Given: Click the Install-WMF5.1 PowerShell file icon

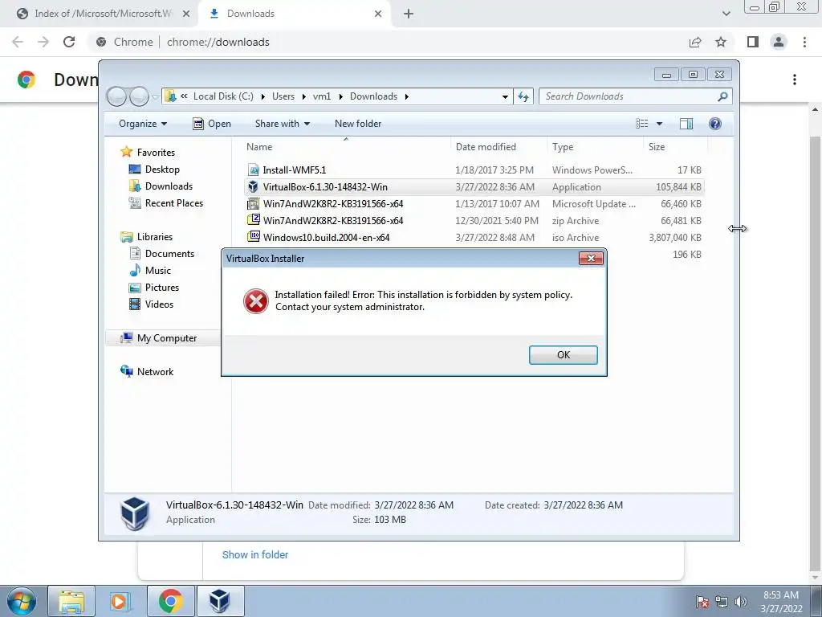Looking at the screenshot, I should click(x=254, y=170).
